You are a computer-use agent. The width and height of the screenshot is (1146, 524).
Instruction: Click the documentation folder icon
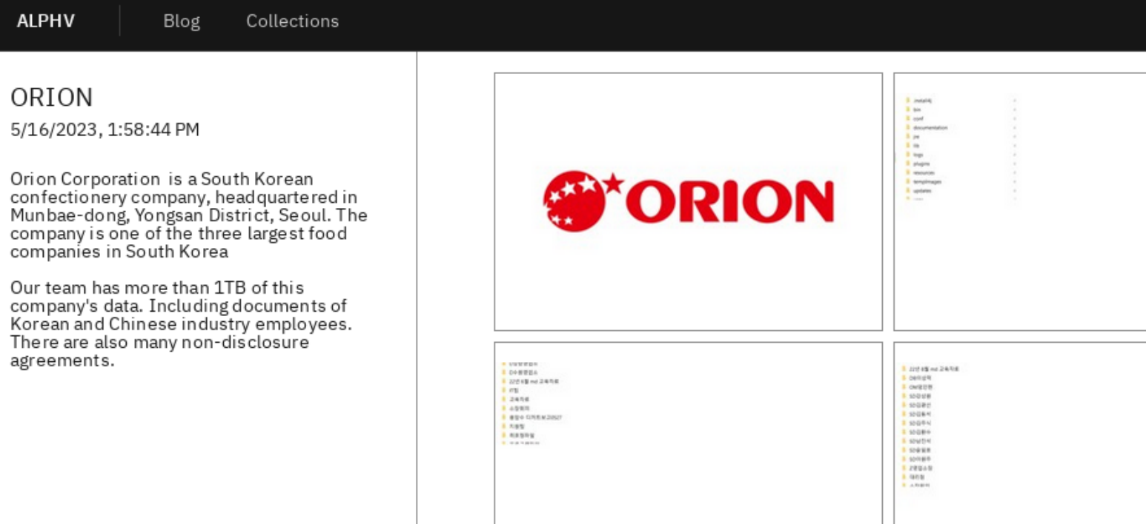tap(907, 127)
